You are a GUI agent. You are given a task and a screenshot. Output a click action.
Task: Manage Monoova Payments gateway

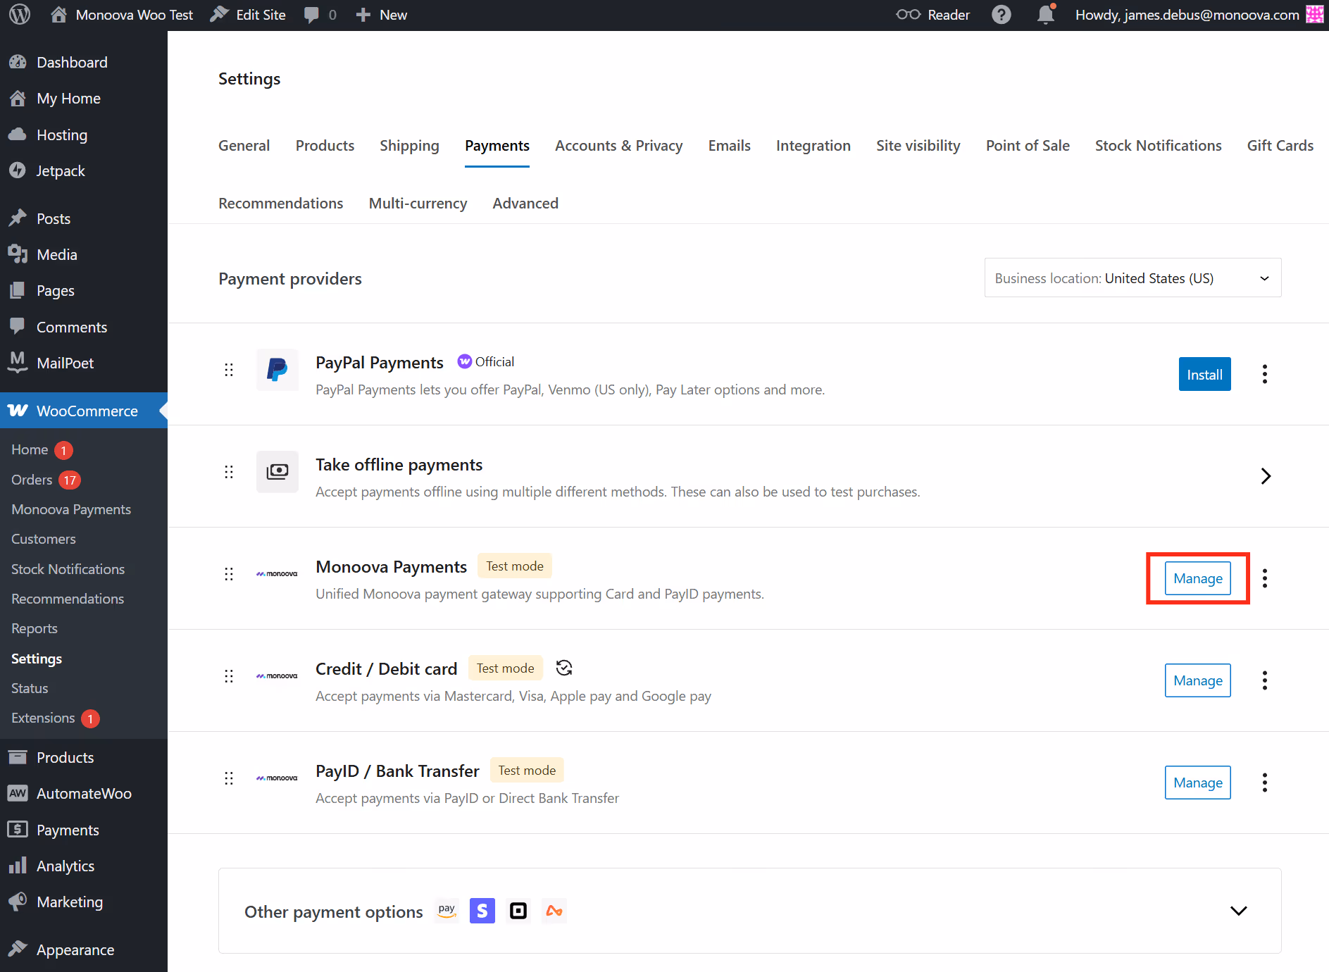tap(1197, 578)
